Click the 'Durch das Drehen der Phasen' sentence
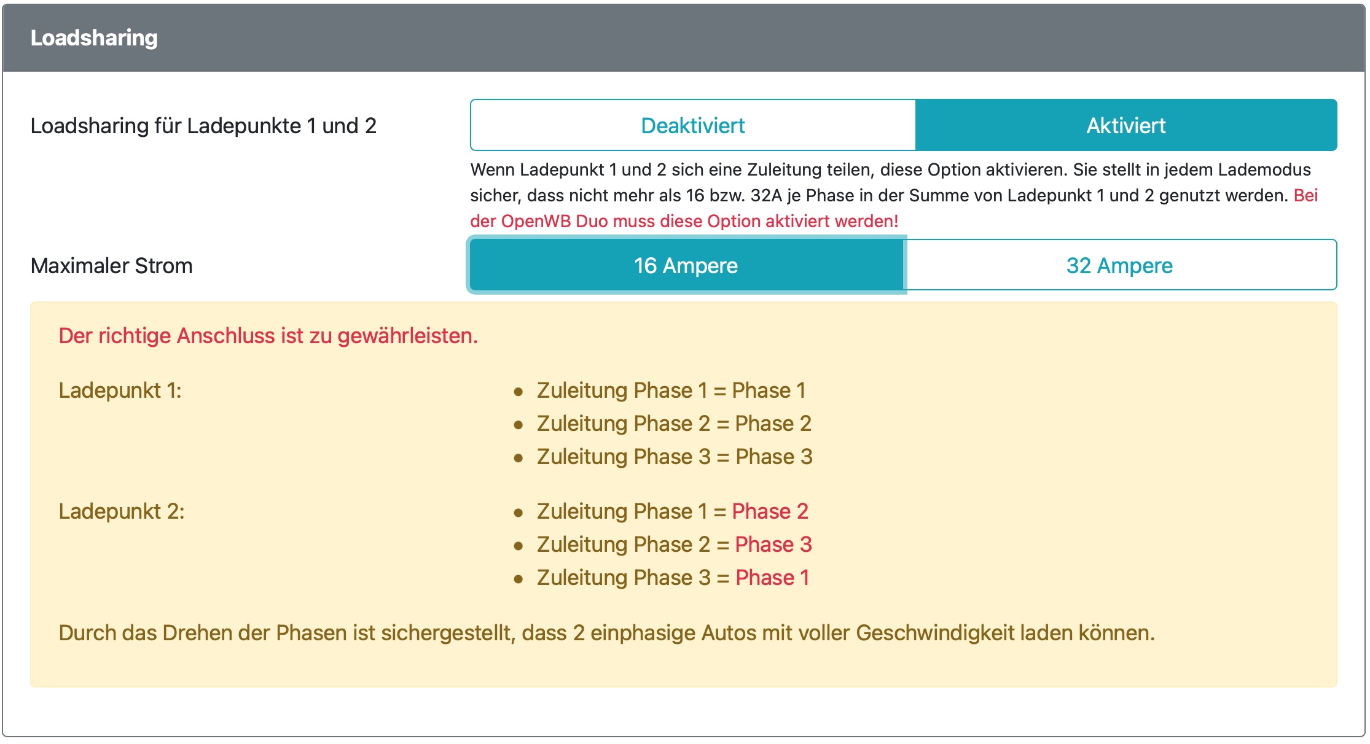The height and width of the screenshot is (744, 1370). click(606, 633)
